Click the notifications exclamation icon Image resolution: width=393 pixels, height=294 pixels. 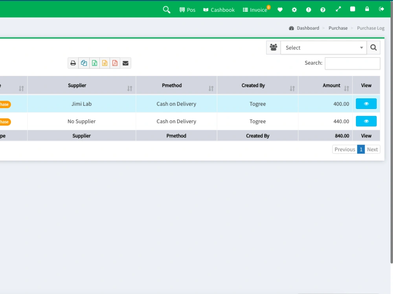tap(309, 9)
